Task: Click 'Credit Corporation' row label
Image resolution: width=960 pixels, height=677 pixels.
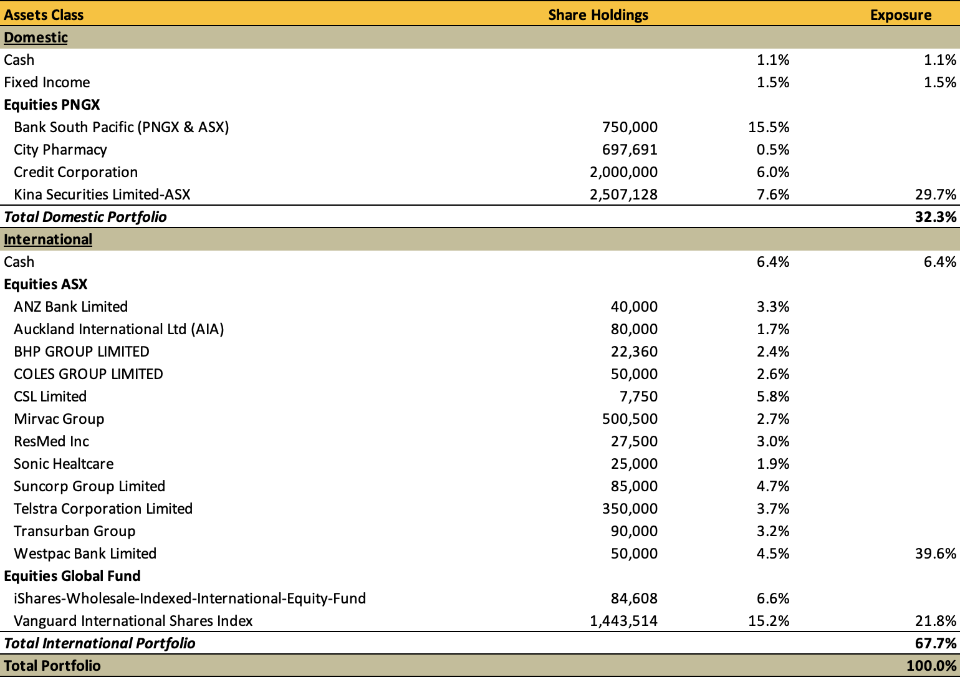Action: (x=76, y=172)
